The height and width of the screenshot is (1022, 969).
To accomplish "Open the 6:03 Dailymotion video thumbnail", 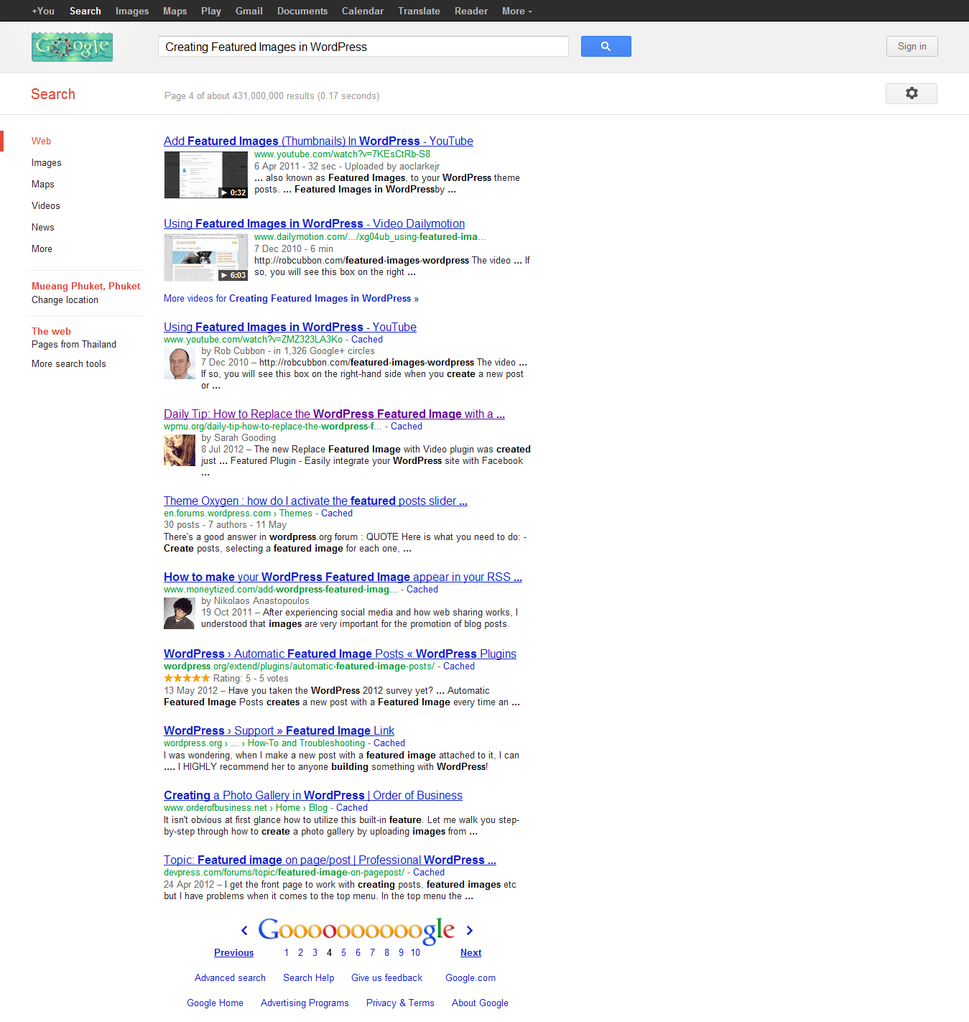I will click(x=206, y=257).
